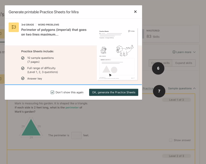Click the Answer key checkmark icon
The width and height of the screenshot is (206, 164).
click(23, 78)
